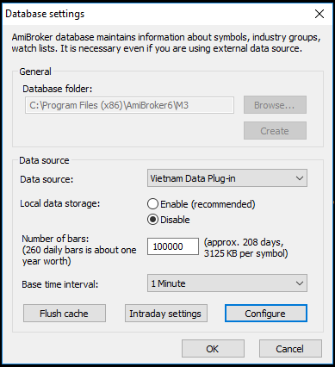The height and width of the screenshot is (367, 335).
Task: Confirm with the OK button
Action: [x=213, y=349]
